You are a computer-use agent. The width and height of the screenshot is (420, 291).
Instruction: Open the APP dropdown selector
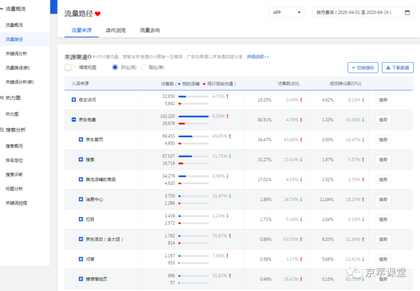(287, 12)
